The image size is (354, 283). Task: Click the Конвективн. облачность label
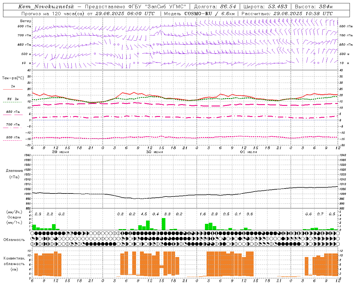[x=14, y=261]
